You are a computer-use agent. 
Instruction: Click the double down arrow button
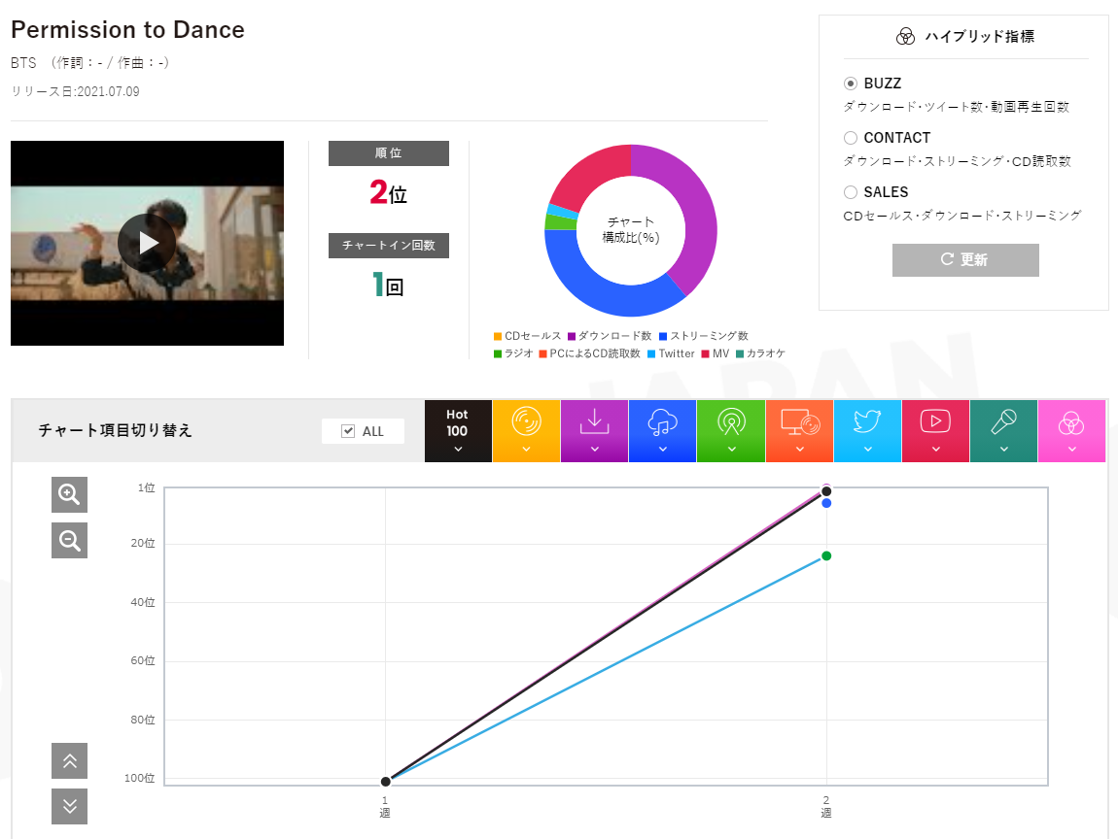click(69, 806)
